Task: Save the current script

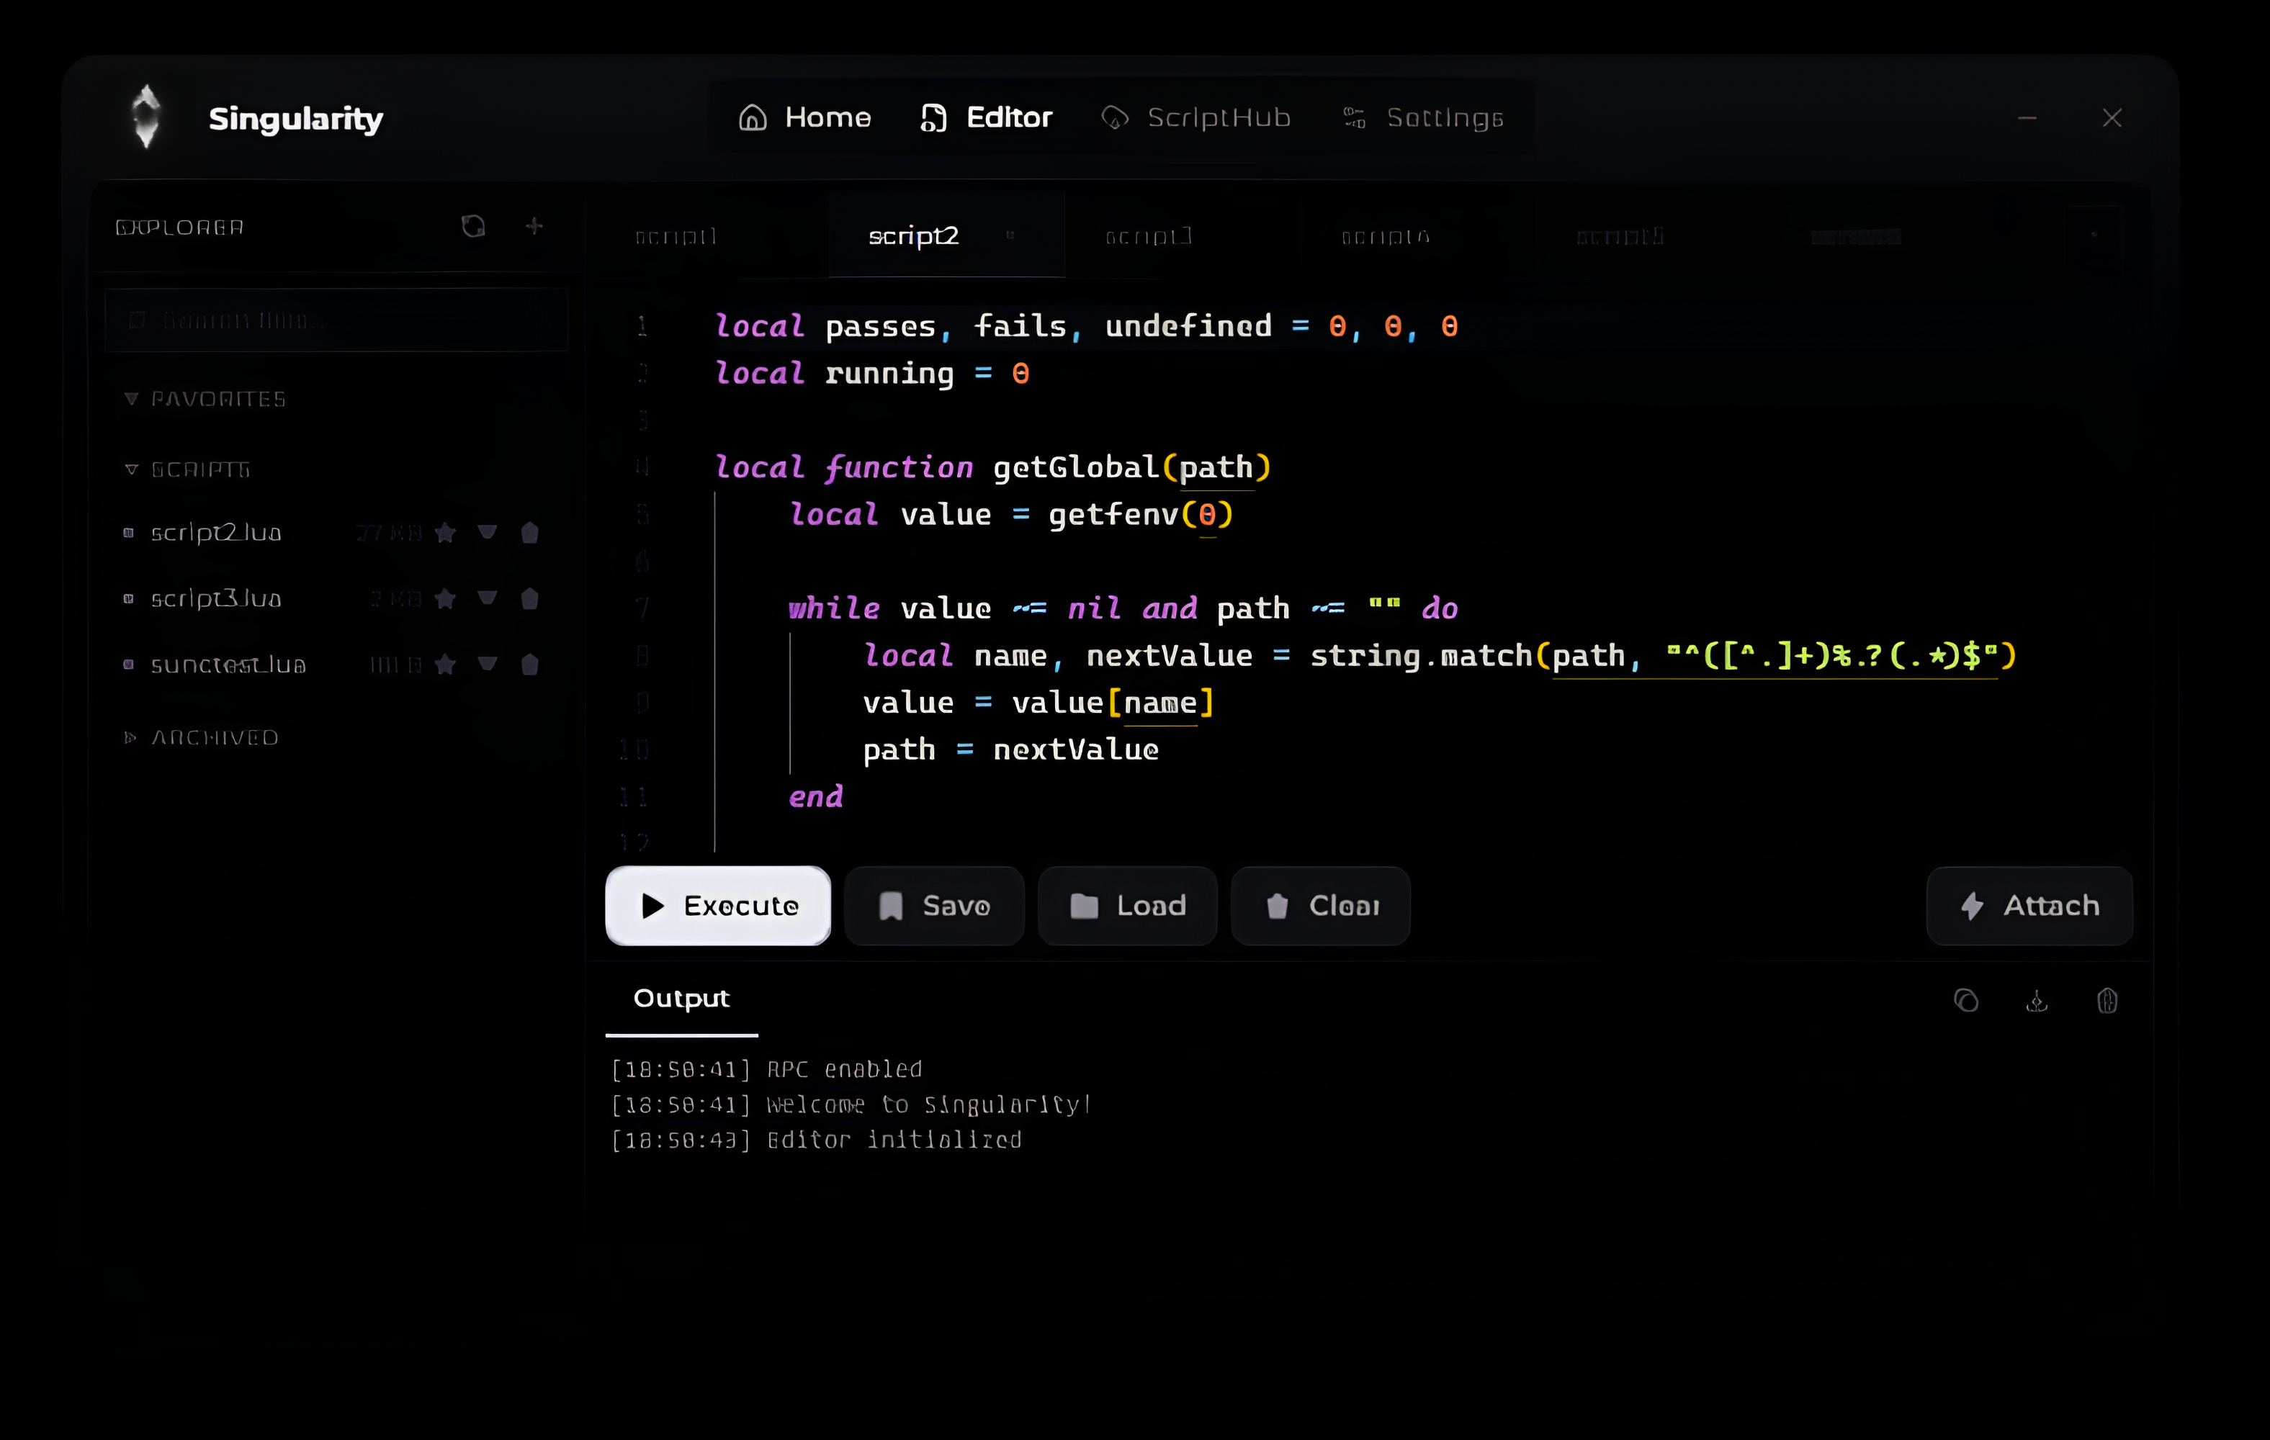Action: pos(934,906)
